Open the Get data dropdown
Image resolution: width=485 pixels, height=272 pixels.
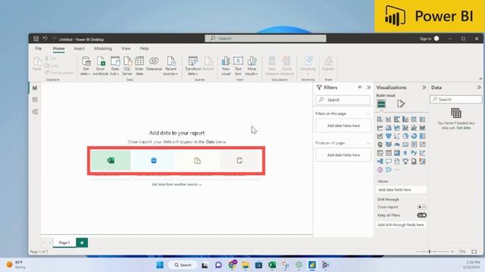coord(86,66)
